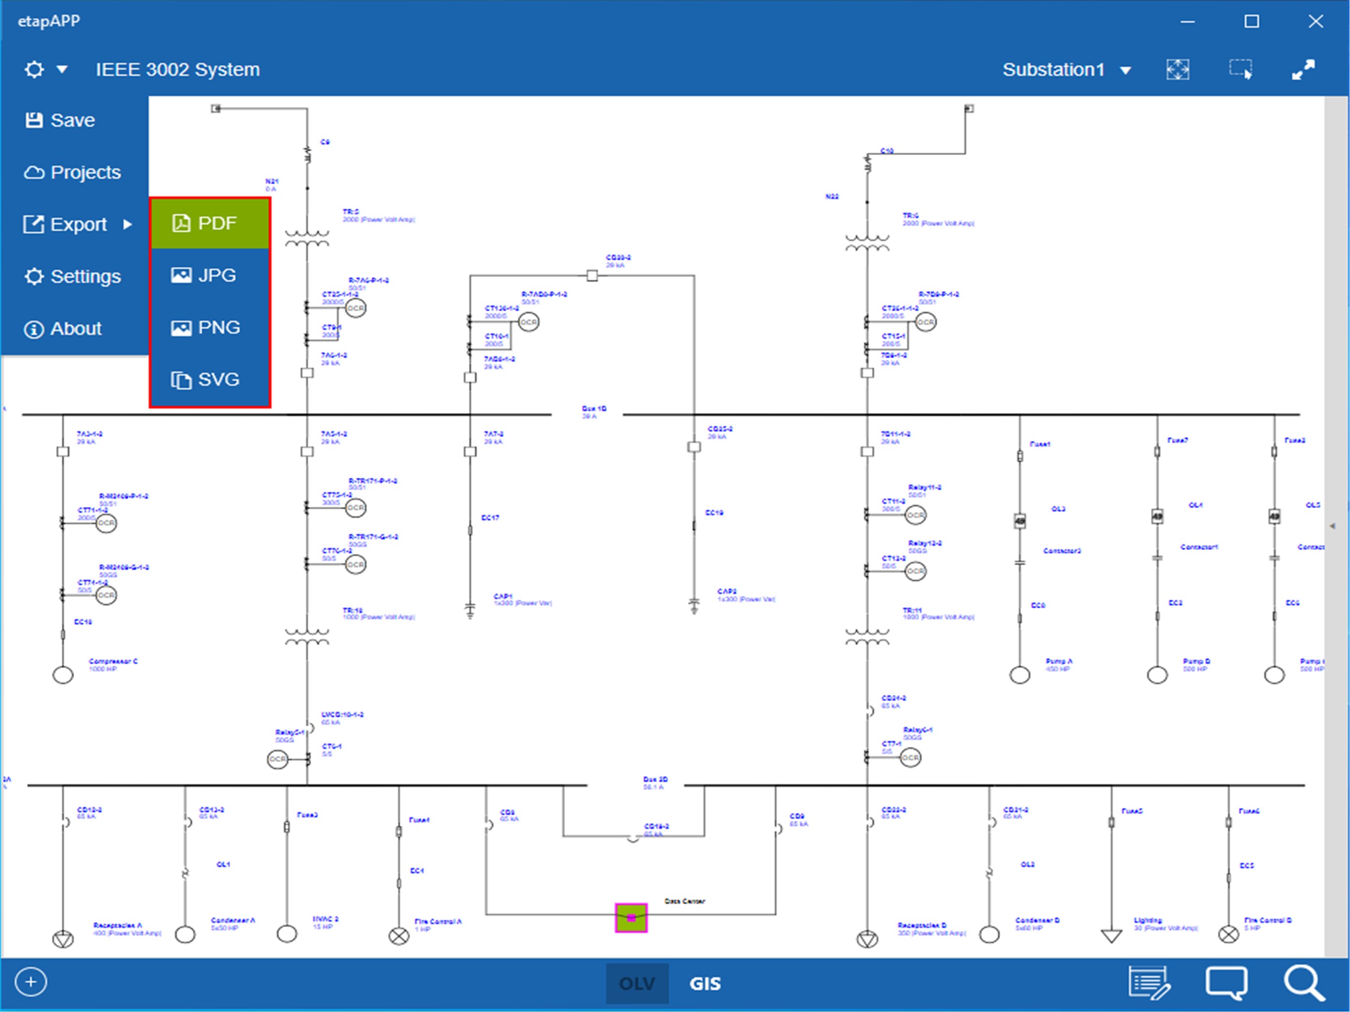Click the fit-to-screen zoom icon

(x=1177, y=70)
